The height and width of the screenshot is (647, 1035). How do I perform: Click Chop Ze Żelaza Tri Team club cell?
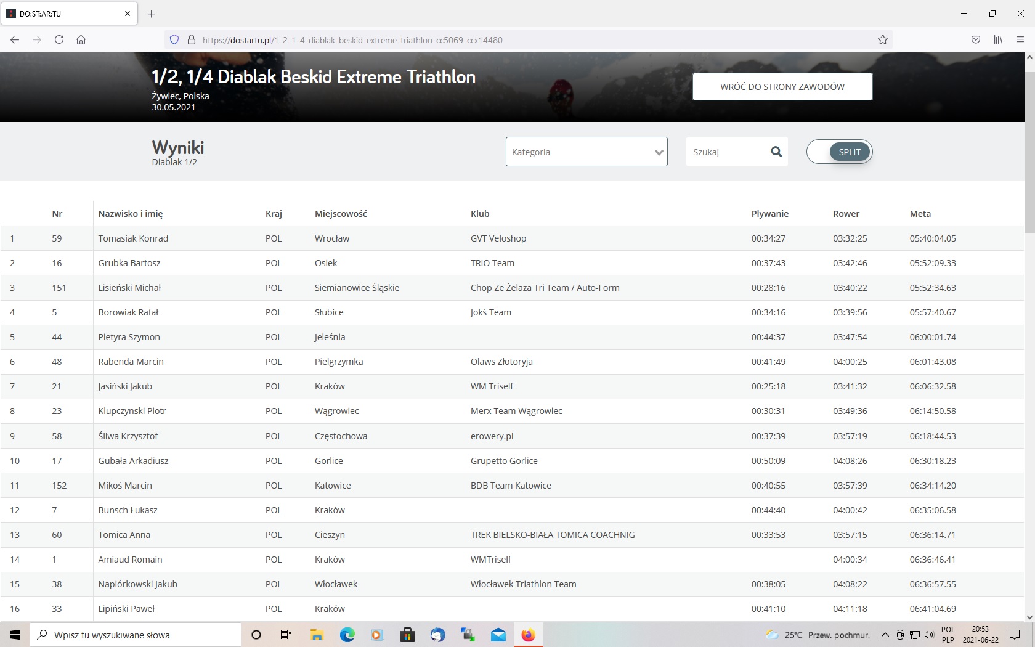pyautogui.click(x=545, y=288)
